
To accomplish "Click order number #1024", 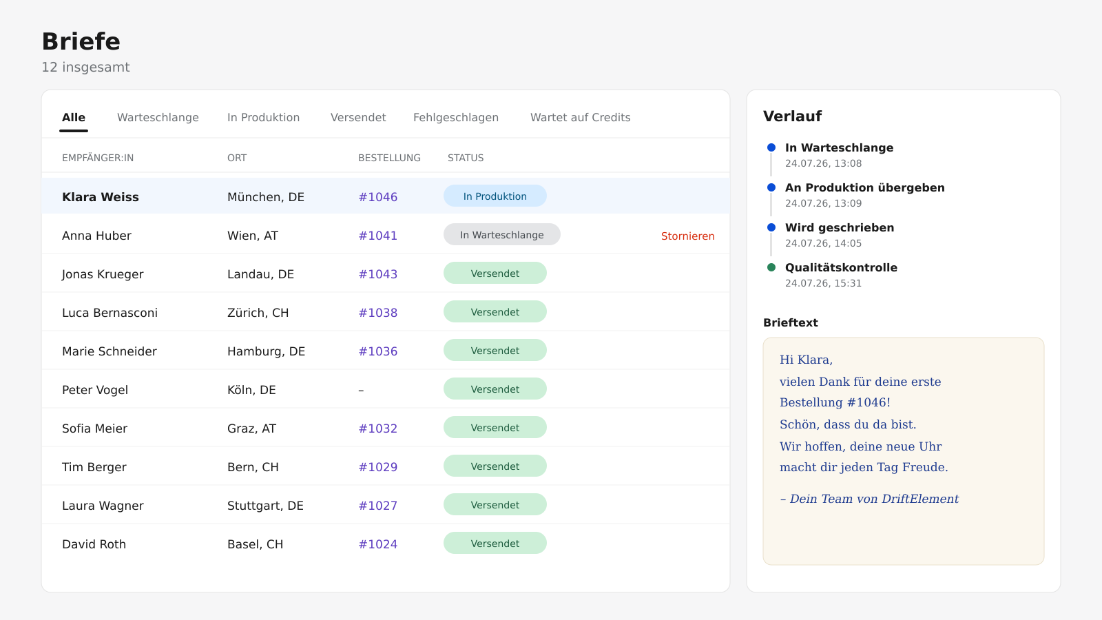I will (x=378, y=544).
